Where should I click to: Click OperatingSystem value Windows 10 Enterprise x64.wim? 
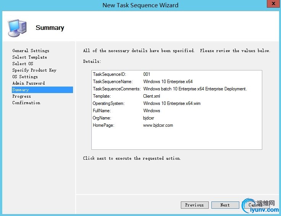172,103
